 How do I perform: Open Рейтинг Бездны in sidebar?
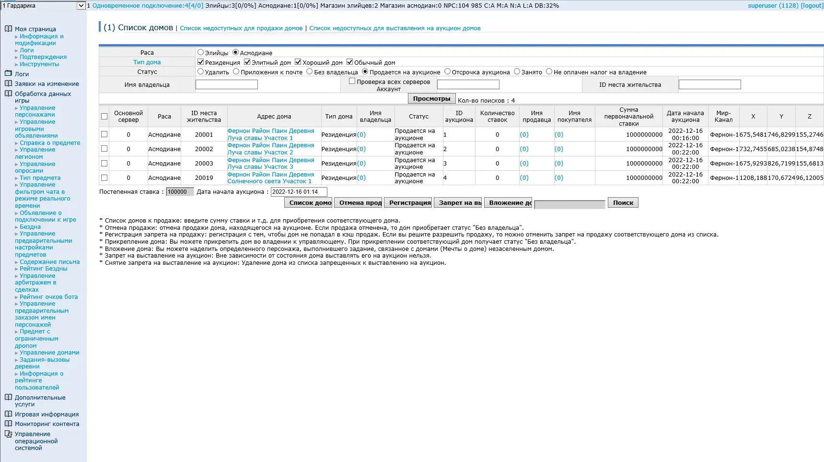[44, 269]
